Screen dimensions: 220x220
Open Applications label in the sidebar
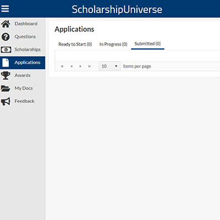28,63
